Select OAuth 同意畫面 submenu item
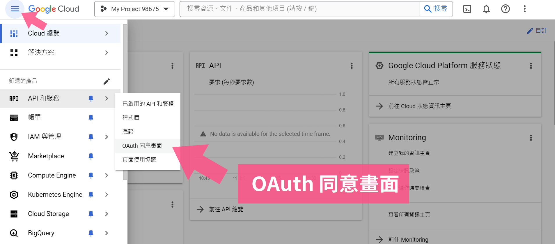 148,146
